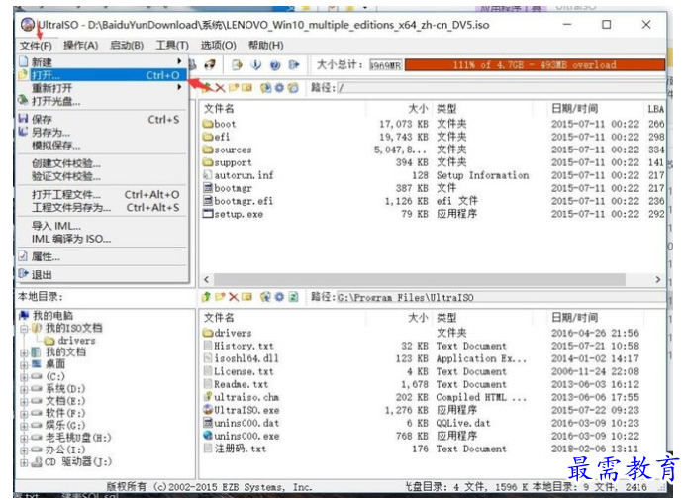Select CD 驱动器(J:) in local tree
688x500 pixels.
[78, 461]
